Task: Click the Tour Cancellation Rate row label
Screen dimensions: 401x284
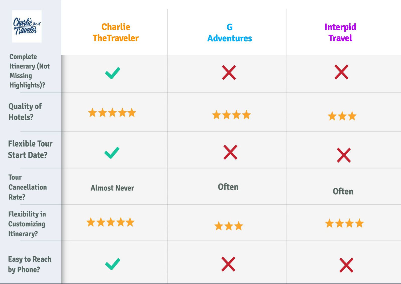Action: pyautogui.click(x=28, y=187)
